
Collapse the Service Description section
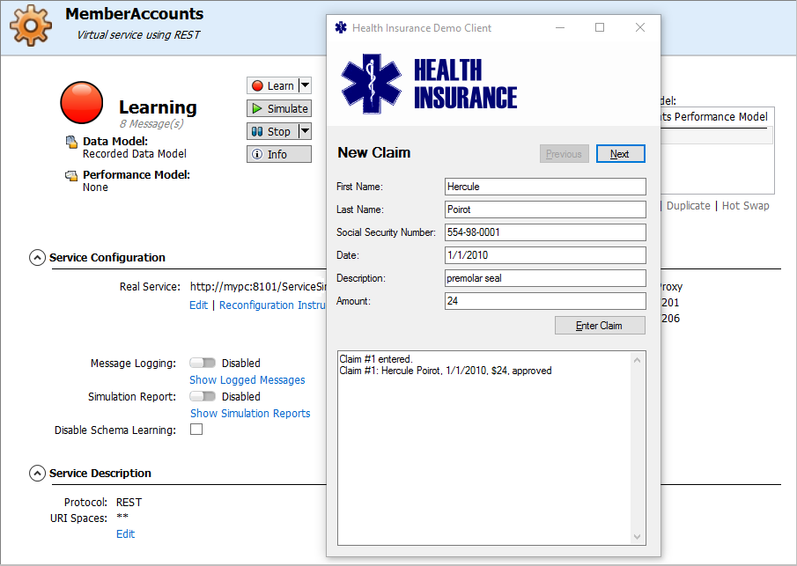pos(37,474)
